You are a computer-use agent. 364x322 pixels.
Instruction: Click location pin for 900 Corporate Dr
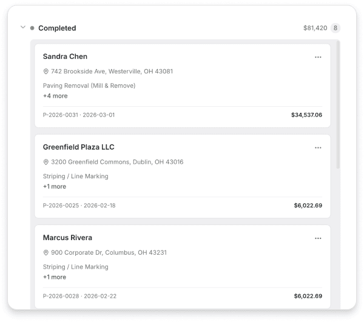point(45,253)
